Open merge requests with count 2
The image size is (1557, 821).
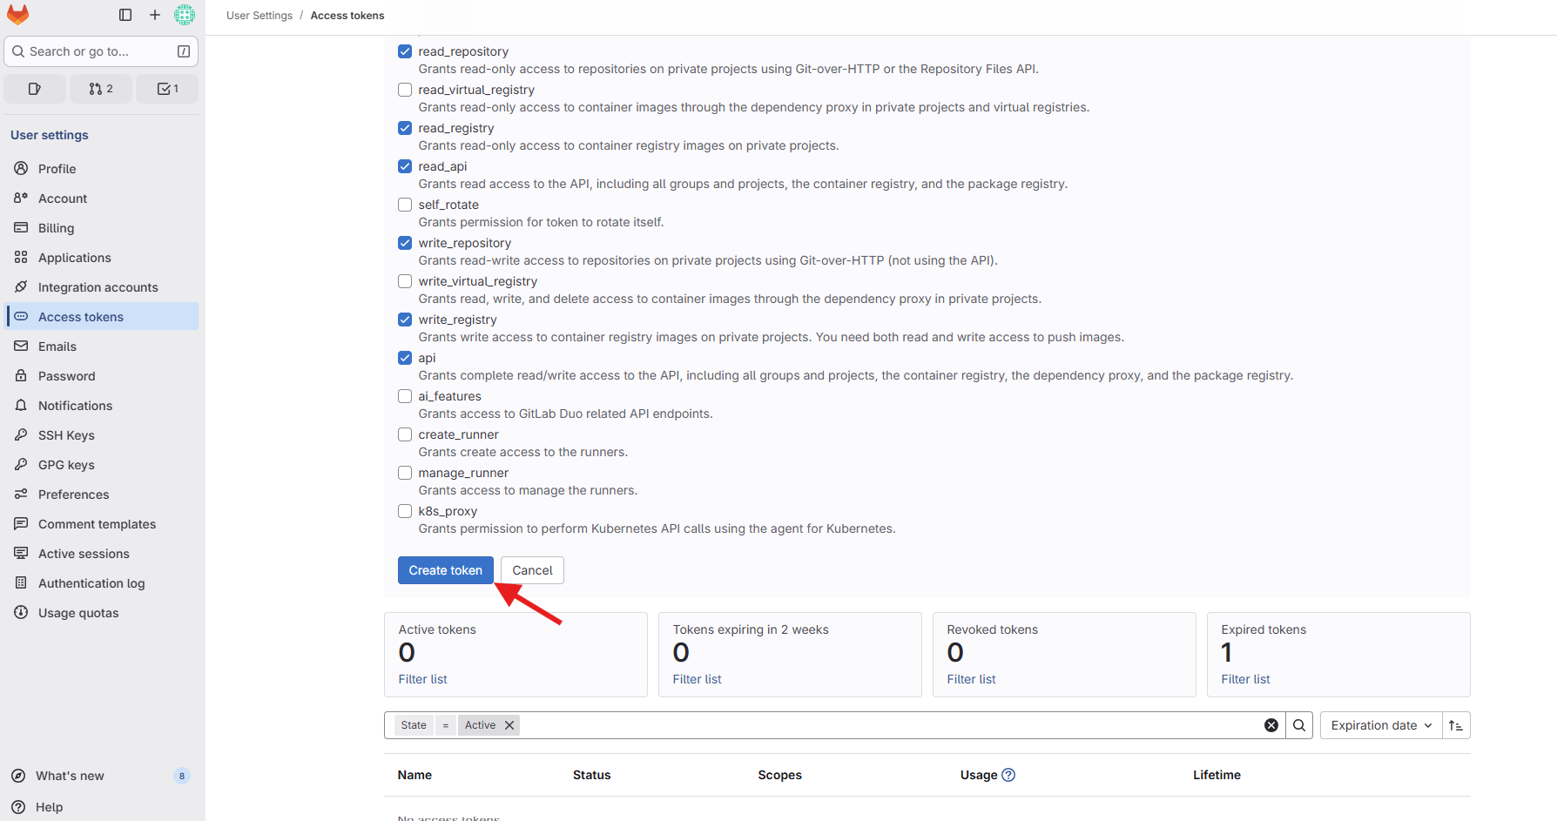click(100, 88)
